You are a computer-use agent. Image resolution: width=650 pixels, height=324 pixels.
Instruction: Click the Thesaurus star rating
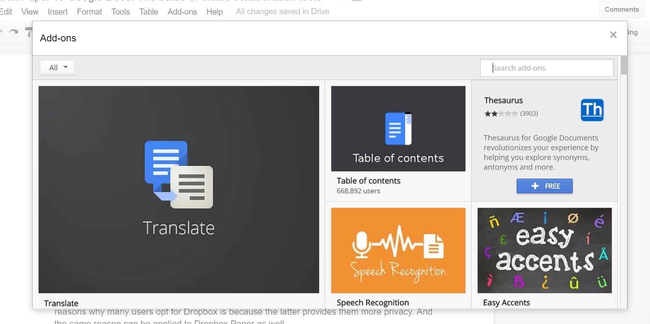point(501,114)
